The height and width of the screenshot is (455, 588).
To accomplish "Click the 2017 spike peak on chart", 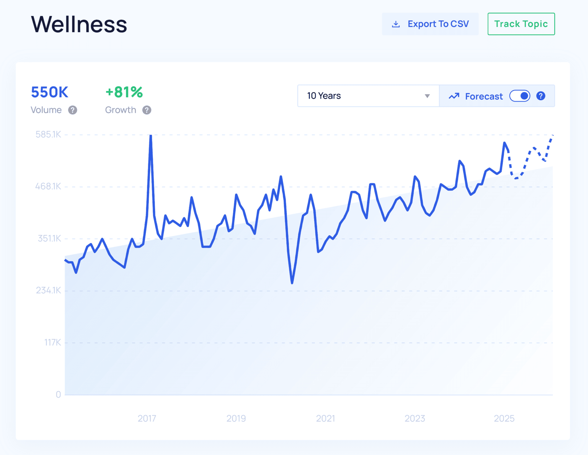I will [x=151, y=136].
